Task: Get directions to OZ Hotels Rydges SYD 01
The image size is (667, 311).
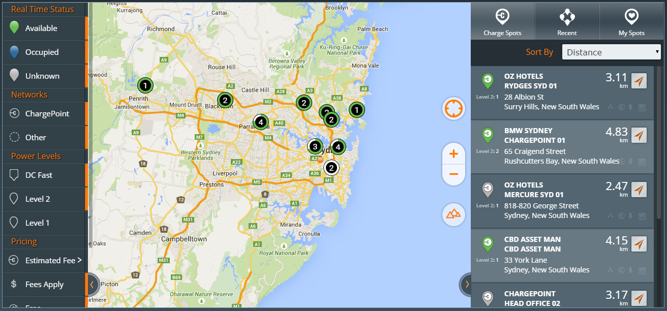Action: point(639,81)
